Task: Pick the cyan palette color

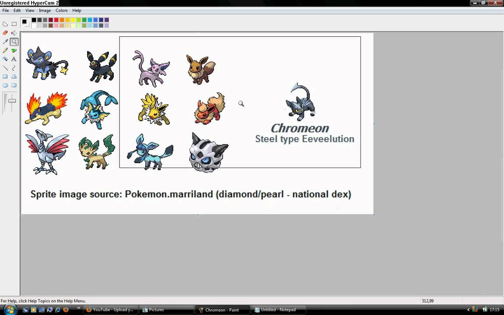Action: pyautogui.click(x=90, y=20)
